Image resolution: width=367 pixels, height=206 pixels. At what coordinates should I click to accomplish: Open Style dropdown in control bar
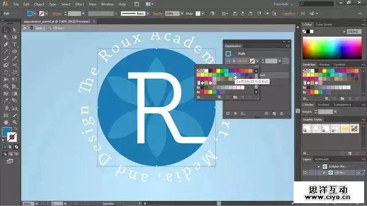point(202,14)
